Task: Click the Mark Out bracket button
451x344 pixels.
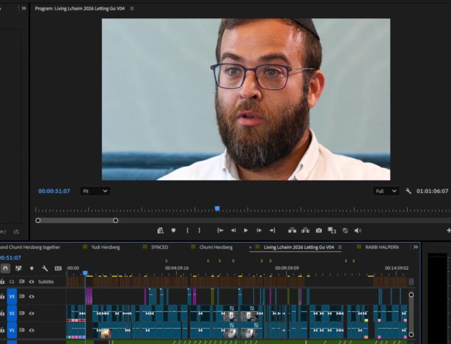Action: 199,230
